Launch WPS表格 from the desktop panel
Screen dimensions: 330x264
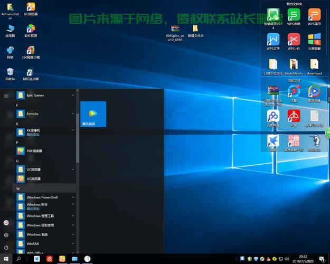[294, 16]
